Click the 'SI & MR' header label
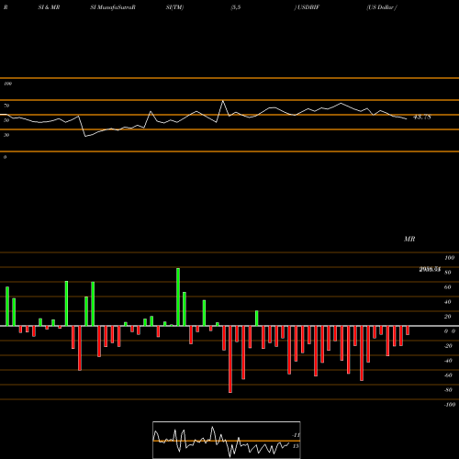 (x=49, y=7)
